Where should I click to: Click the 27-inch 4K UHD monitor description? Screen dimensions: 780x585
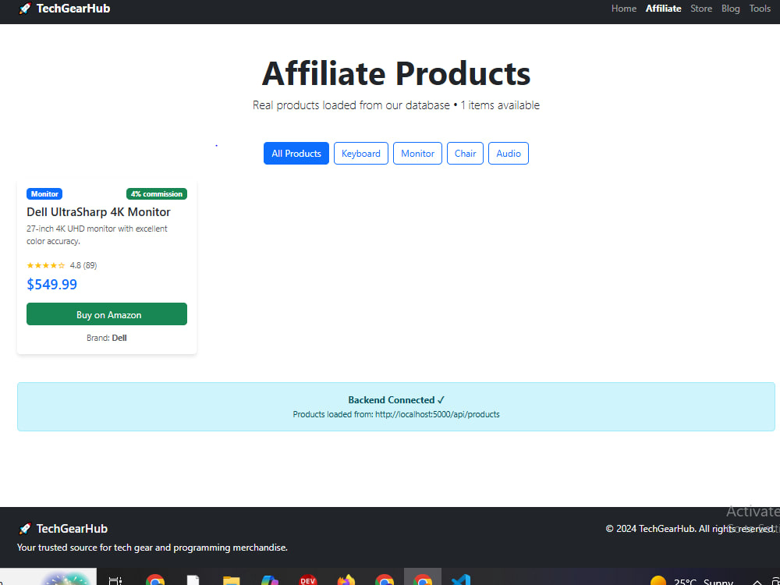(x=97, y=235)
